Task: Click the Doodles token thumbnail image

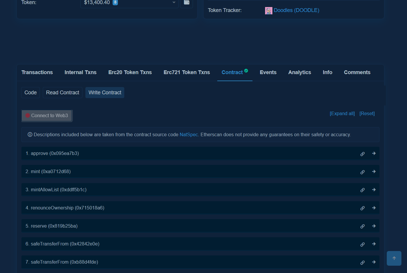Action: click(x=269, y=11)
